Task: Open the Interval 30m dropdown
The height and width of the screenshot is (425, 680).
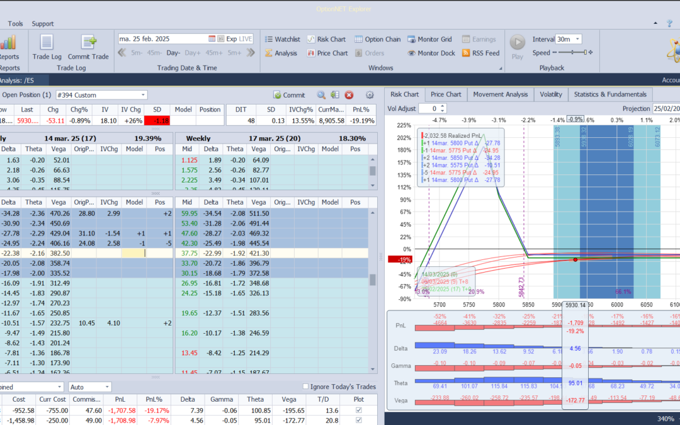Action: point(577,39)
